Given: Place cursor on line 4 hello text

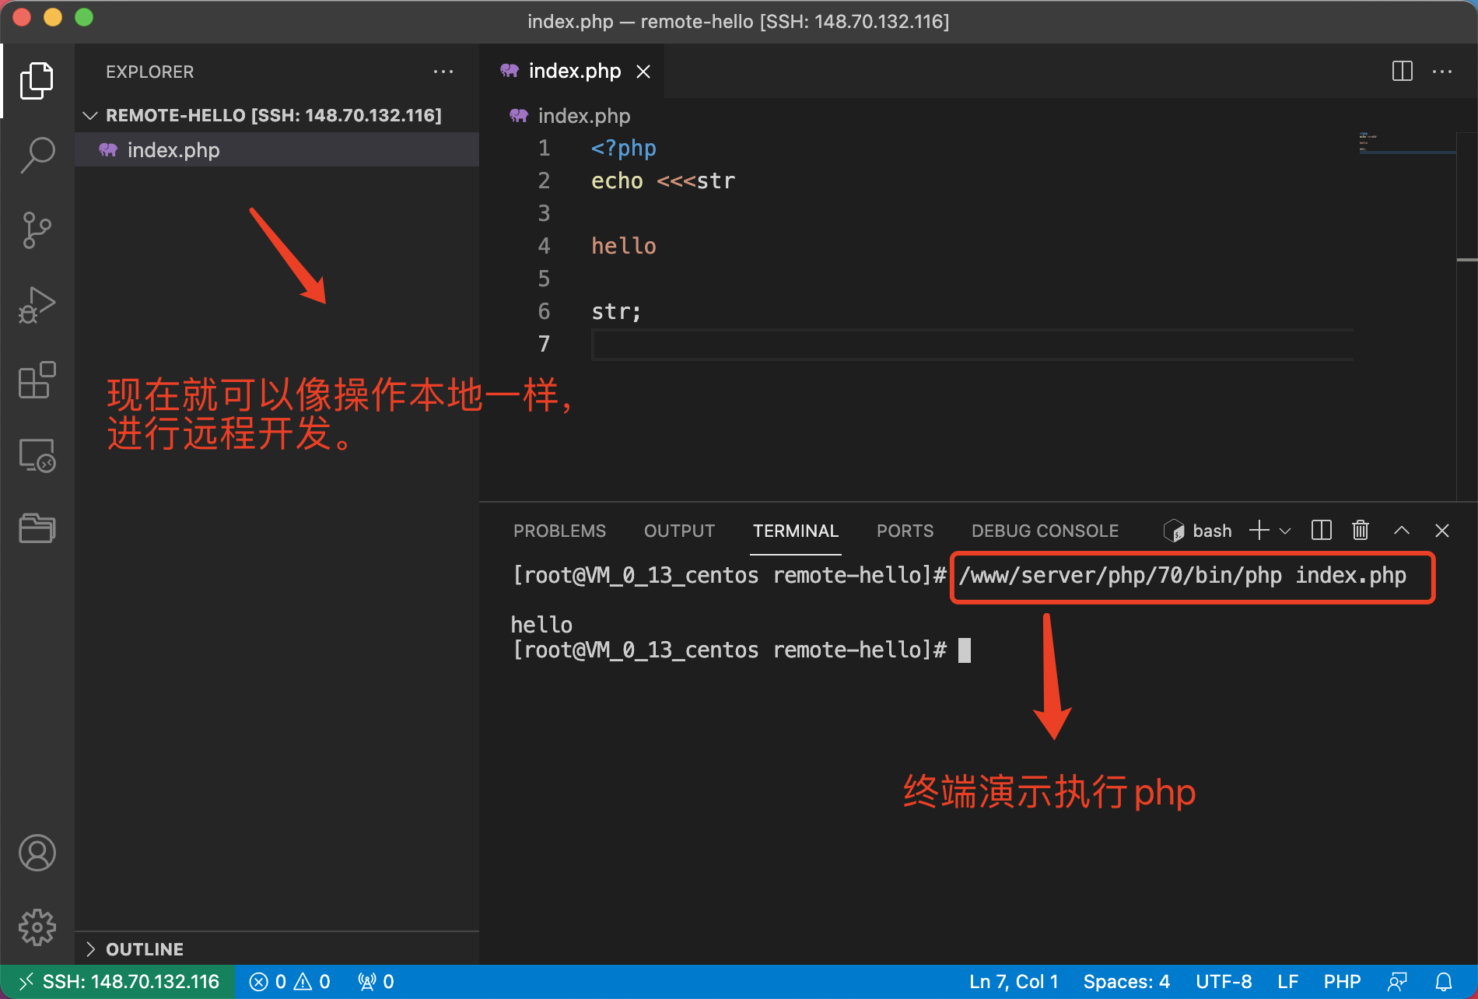Looking at the screenshot, I should tap(624, 246).
